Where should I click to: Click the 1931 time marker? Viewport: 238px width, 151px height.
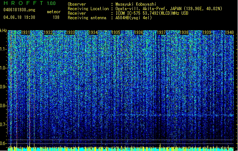click(25, 32)
